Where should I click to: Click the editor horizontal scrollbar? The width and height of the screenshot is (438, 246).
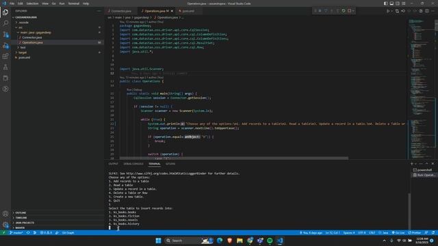(234, 158)
